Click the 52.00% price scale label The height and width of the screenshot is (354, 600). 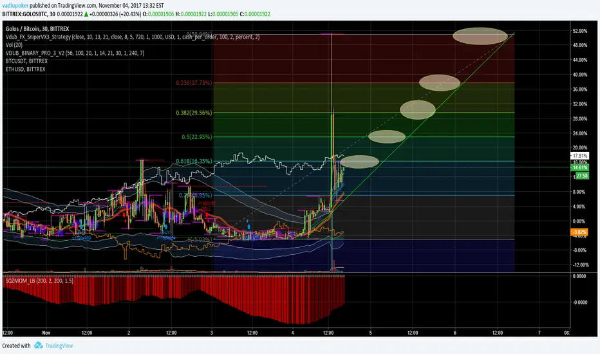(580, 31)
